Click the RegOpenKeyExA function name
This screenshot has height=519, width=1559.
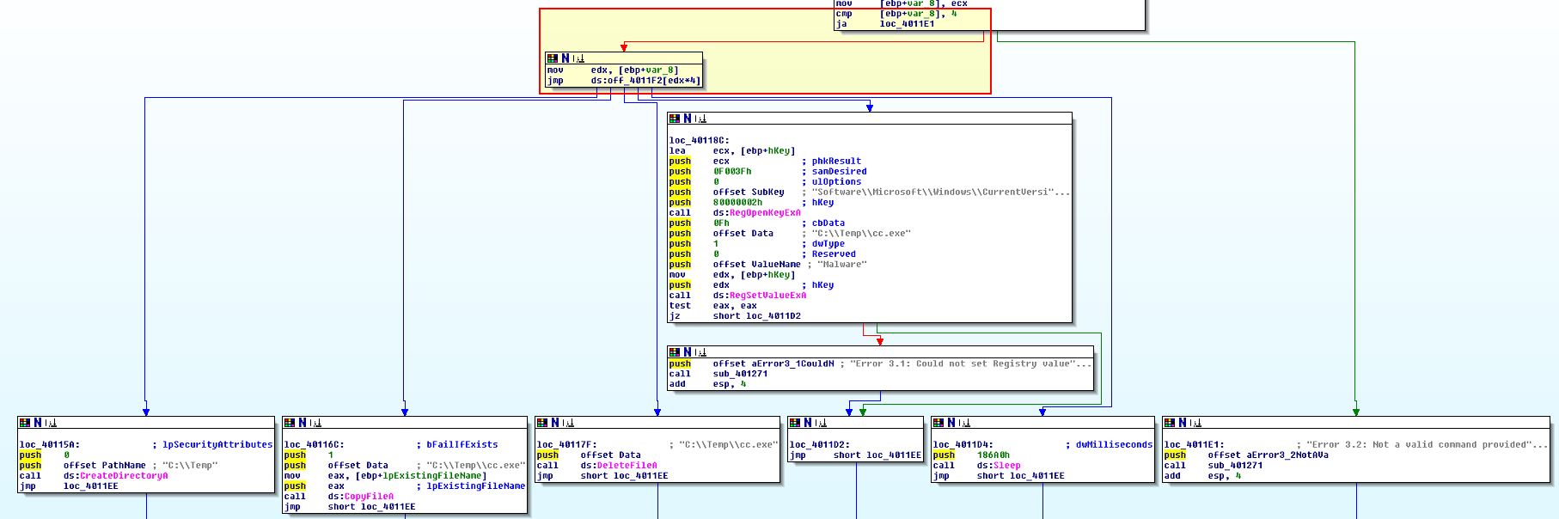click(764, 213)
